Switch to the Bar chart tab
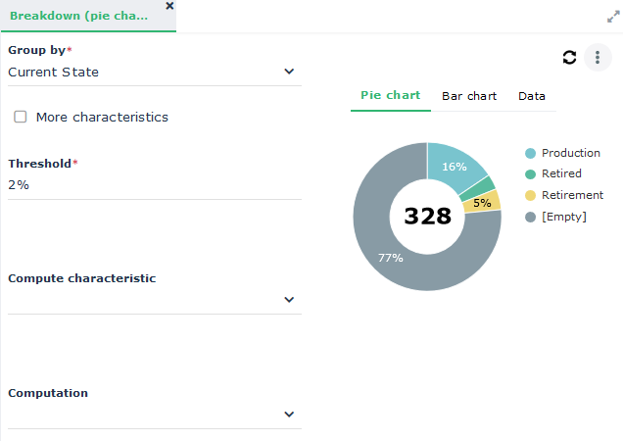Image resolution: width=623 pixels, height=441 pixels. point(469,96)
